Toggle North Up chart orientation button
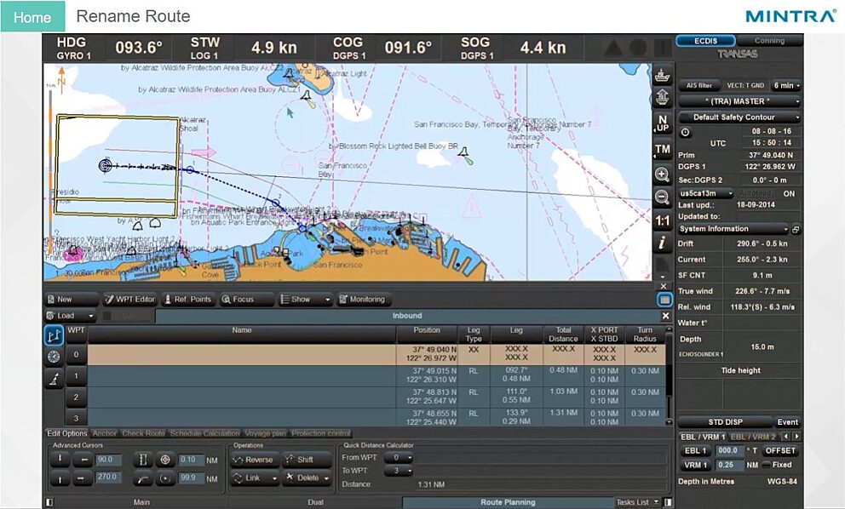This screenshot has height=509, width=845. [x=663, y=123]
